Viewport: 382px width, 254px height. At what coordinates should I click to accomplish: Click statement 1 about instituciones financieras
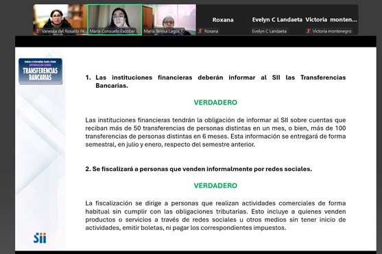coord(215,82)
